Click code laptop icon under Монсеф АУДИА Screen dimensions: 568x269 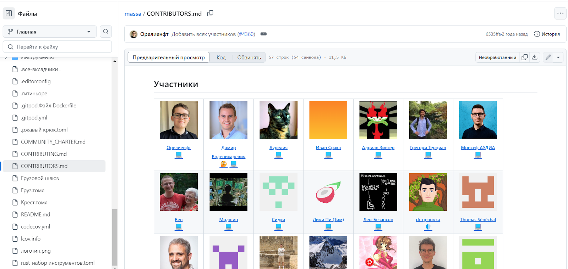pos(478,155)
